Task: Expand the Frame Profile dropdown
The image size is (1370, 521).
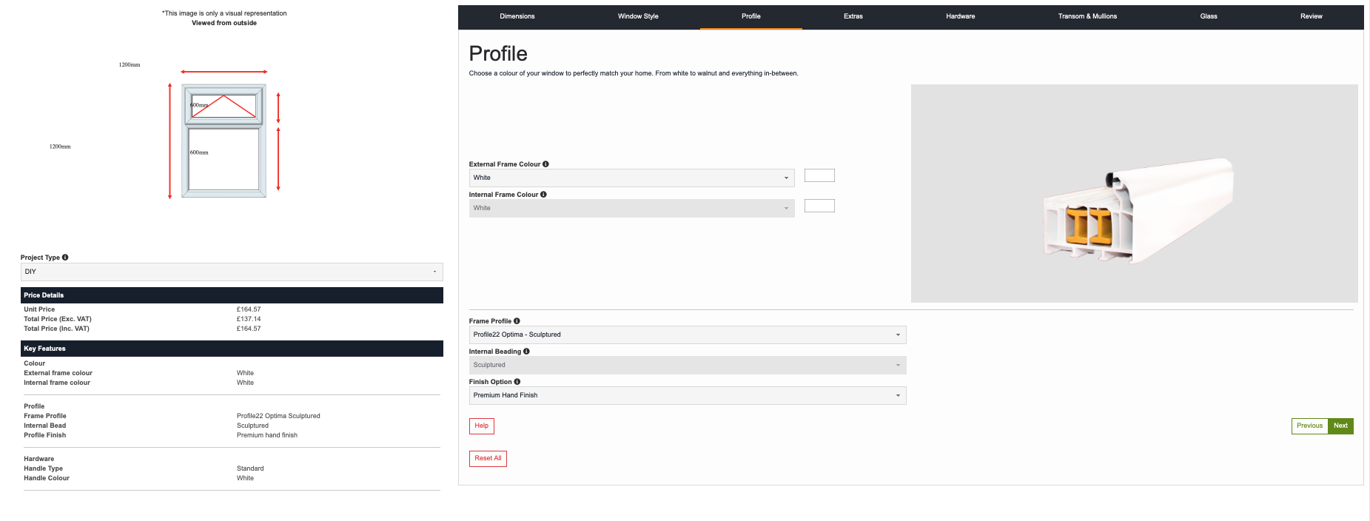Action: (x=687, y=335)
